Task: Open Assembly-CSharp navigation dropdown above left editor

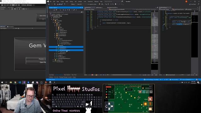Action: pyautogui.click(x=96, y=9)
